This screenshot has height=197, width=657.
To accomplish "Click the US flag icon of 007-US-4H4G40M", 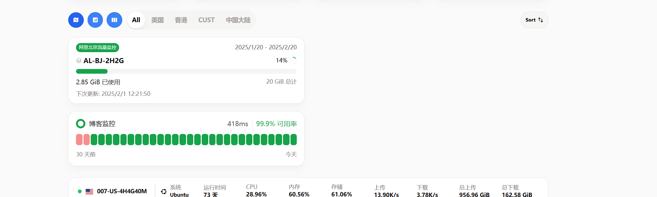I will [x=89, y=191].
